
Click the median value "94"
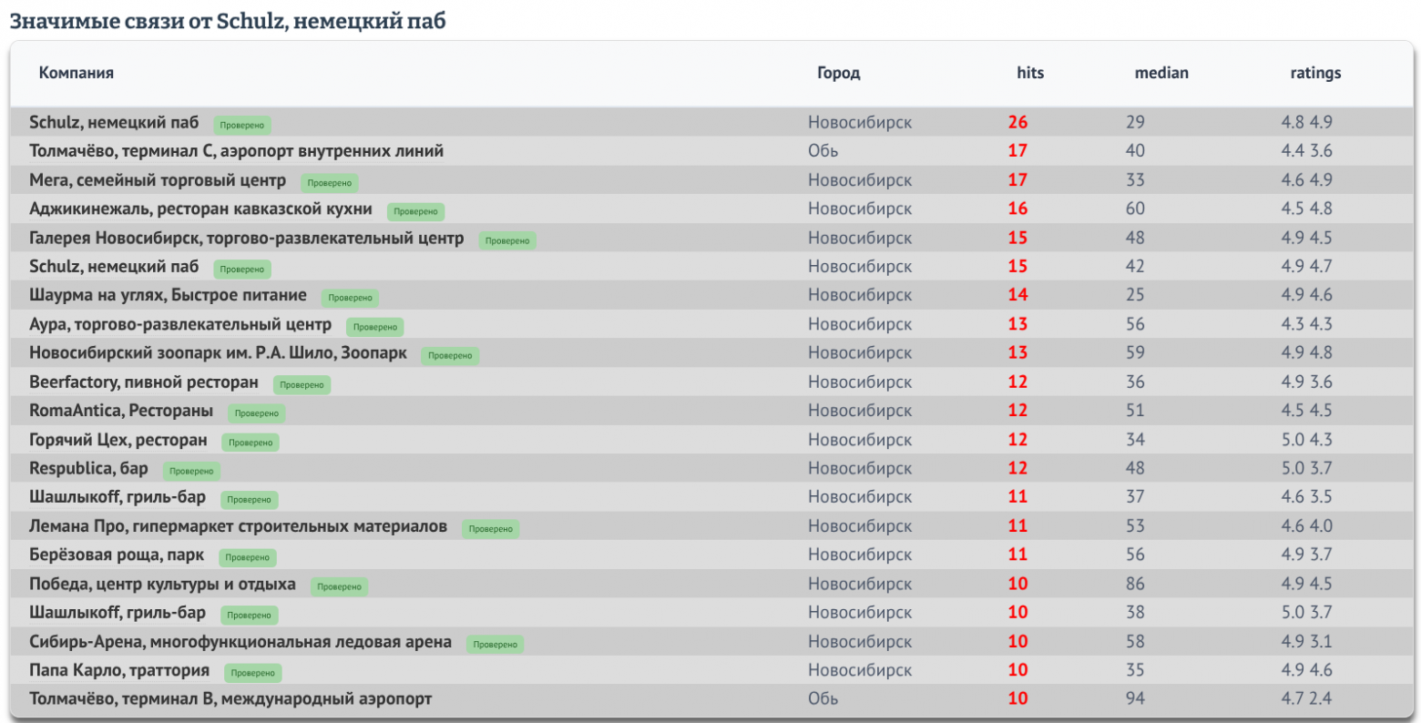1135,699
